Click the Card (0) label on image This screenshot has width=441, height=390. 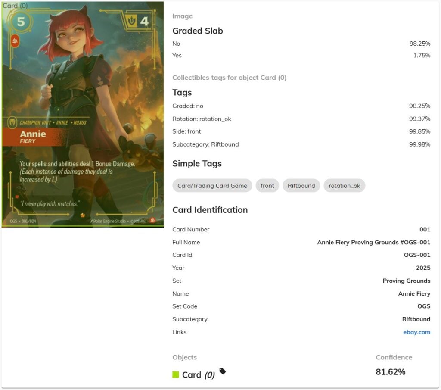15,6
